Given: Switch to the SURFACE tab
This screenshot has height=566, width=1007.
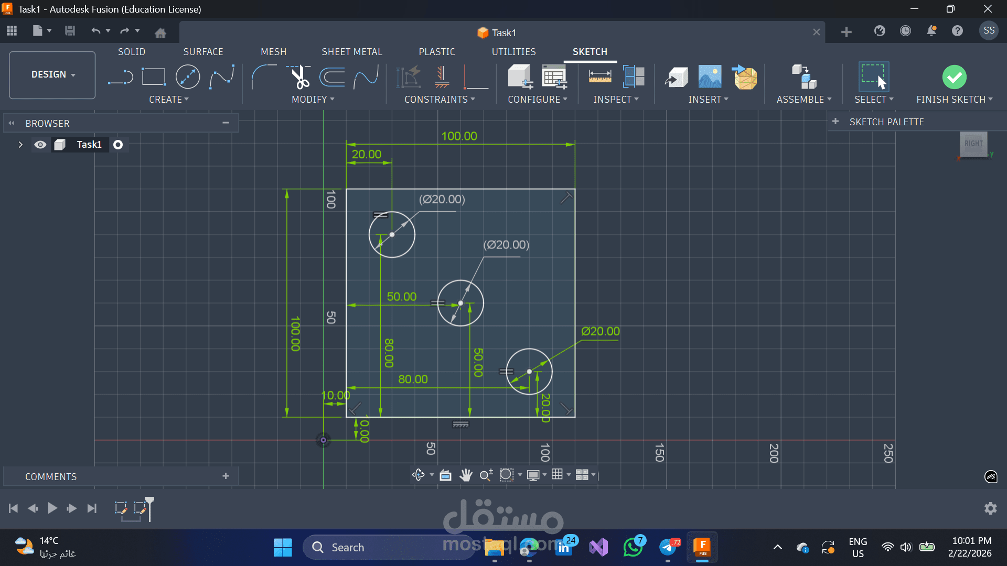Looking at the screenshot, I should 203,52.
